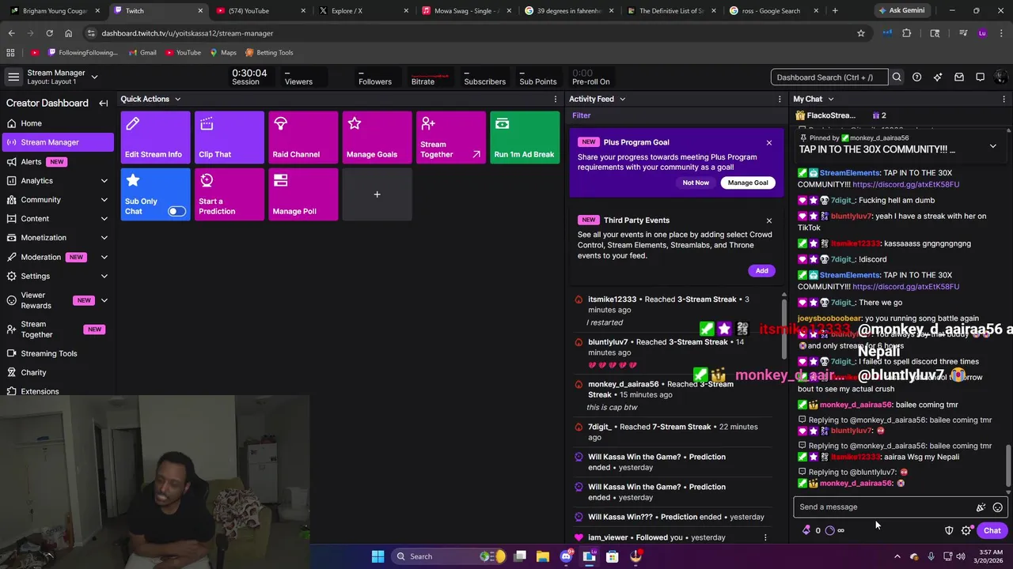Viewport: 1013px width, 569px height.
Task: Click the Manage Goal button
Action: coord(748,183)
